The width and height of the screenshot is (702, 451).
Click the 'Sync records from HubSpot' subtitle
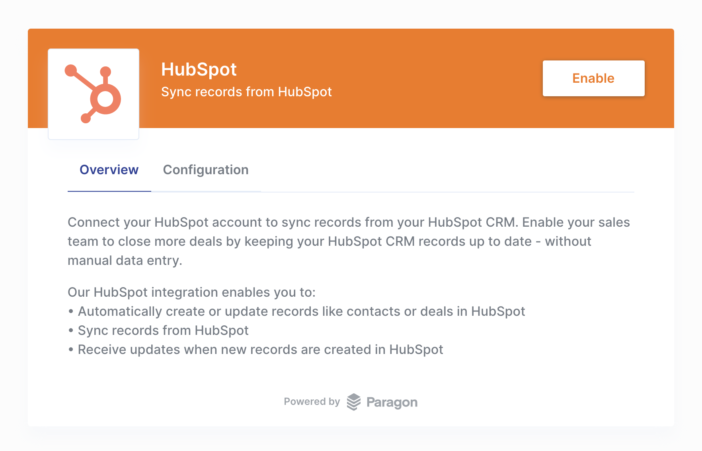pos(246,92)
